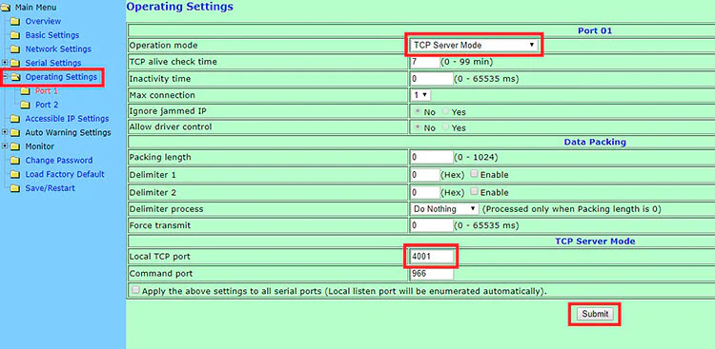Expand the Monitor tree node
The image size is (715, 349).
point(5,146)
